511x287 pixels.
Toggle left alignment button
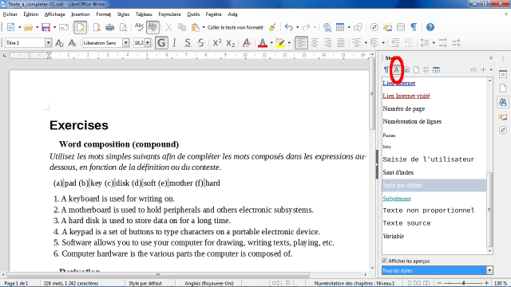pos(301,43)
